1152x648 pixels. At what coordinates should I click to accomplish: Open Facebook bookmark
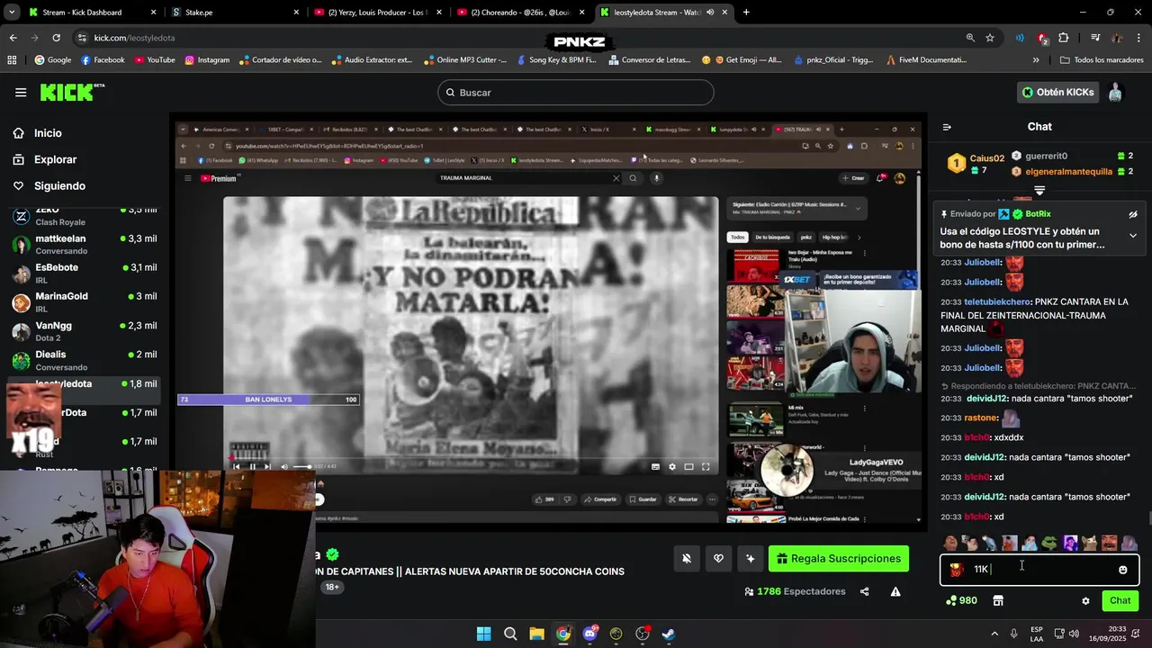(103, 60)
